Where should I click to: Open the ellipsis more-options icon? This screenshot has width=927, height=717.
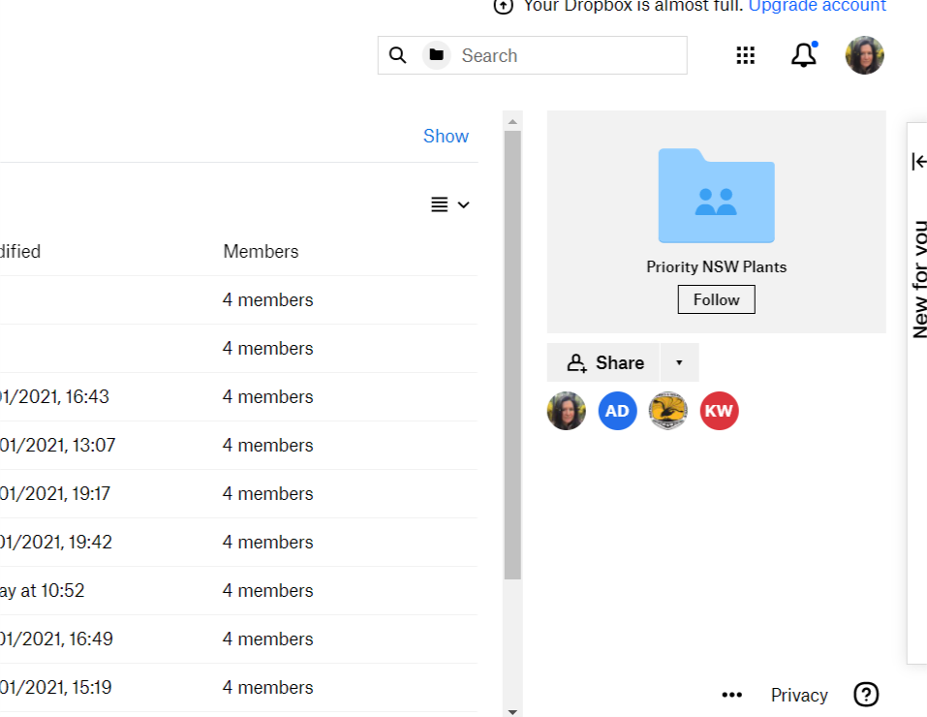731,695
